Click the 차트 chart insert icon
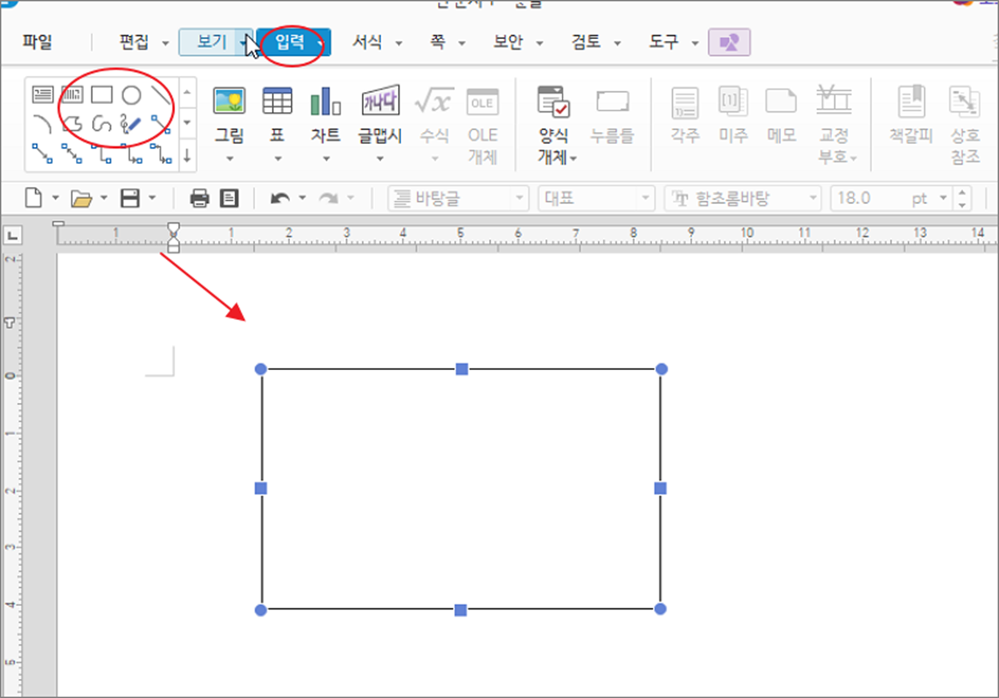 point(325,102)
